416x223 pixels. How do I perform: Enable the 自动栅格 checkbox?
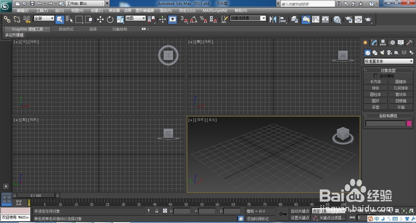click(x=376, y=76)
